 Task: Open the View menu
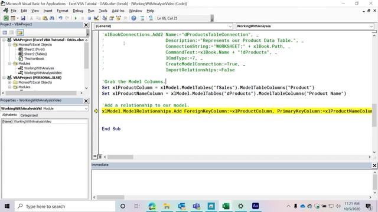pyautogui.click(x=35, y=11)
